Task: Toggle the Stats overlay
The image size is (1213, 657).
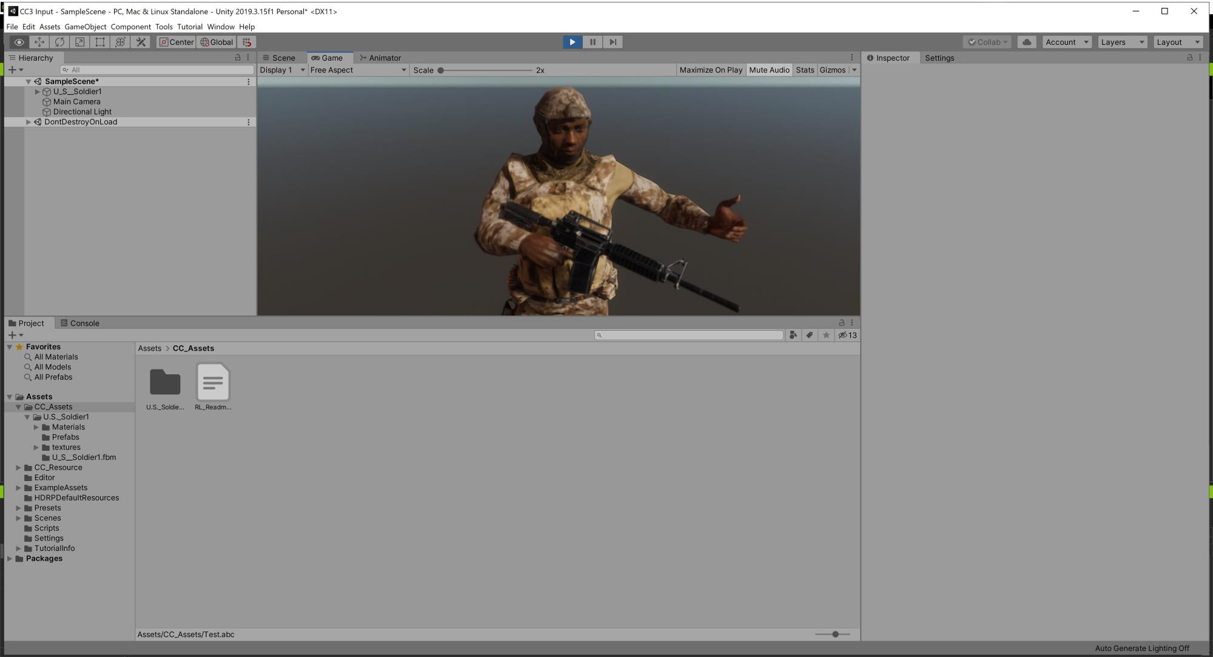Action: [x=805, y=70]
